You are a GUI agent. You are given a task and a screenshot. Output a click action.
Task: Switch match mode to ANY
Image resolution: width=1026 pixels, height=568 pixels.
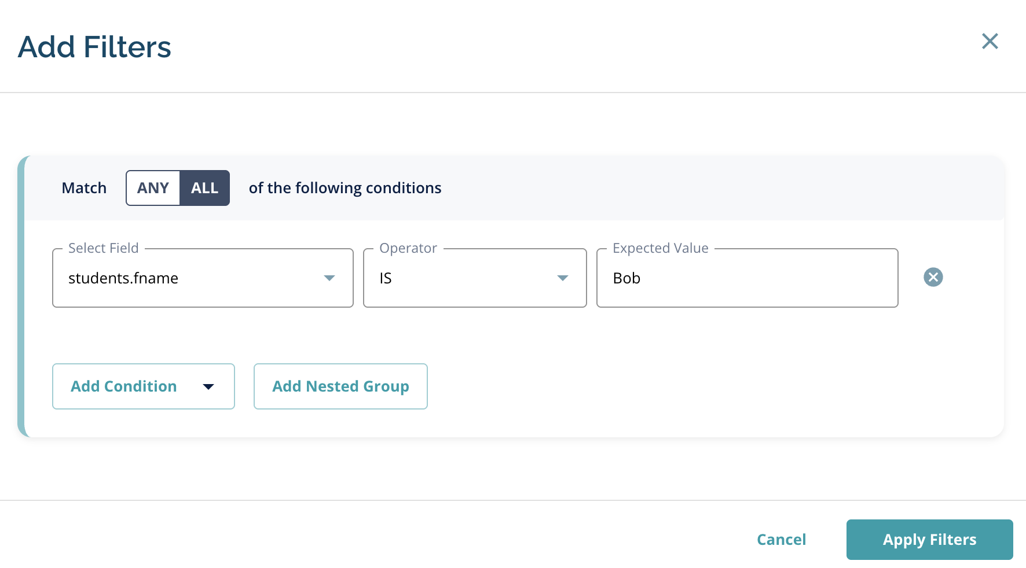[153, 188]
